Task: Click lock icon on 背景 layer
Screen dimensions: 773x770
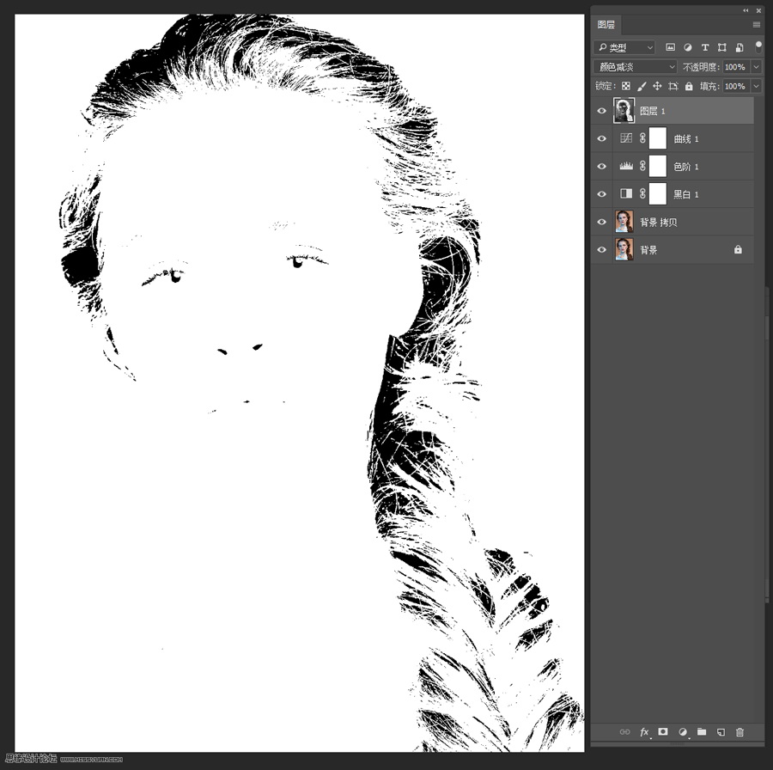Action: 738,249
